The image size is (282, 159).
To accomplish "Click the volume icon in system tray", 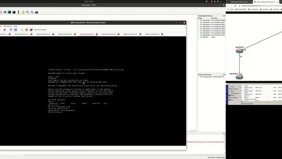I will (218, 1).
